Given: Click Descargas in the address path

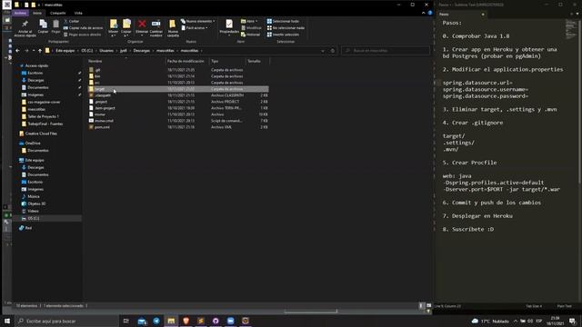Looking at the screenshot, I should pos(142,51).
